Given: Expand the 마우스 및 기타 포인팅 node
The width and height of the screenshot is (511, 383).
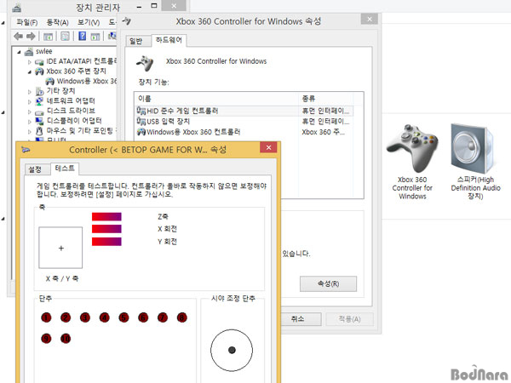Looking at the screenshot, I should tap(29, 132).
